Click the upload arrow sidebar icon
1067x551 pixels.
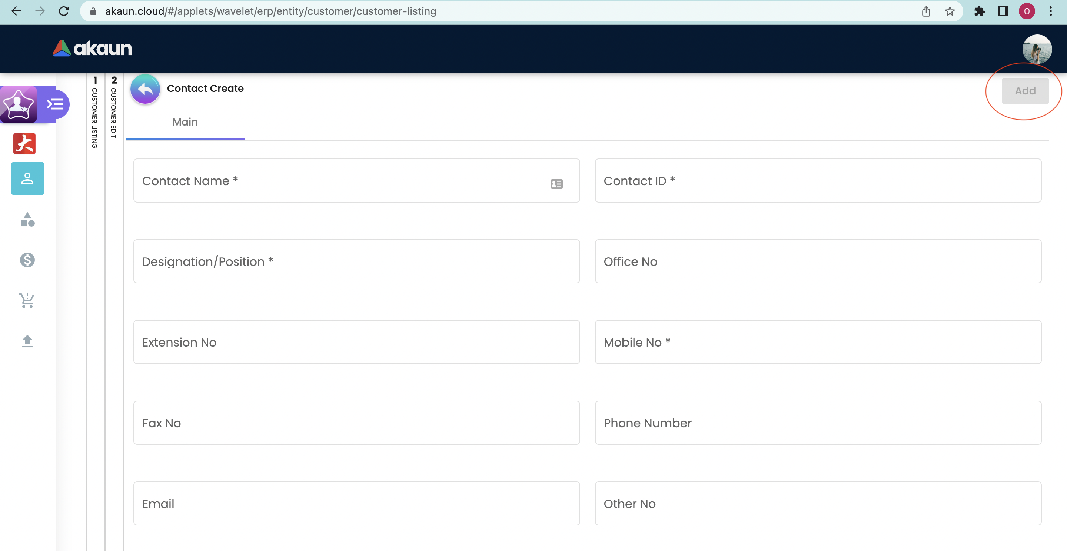[x=27, y=341]
